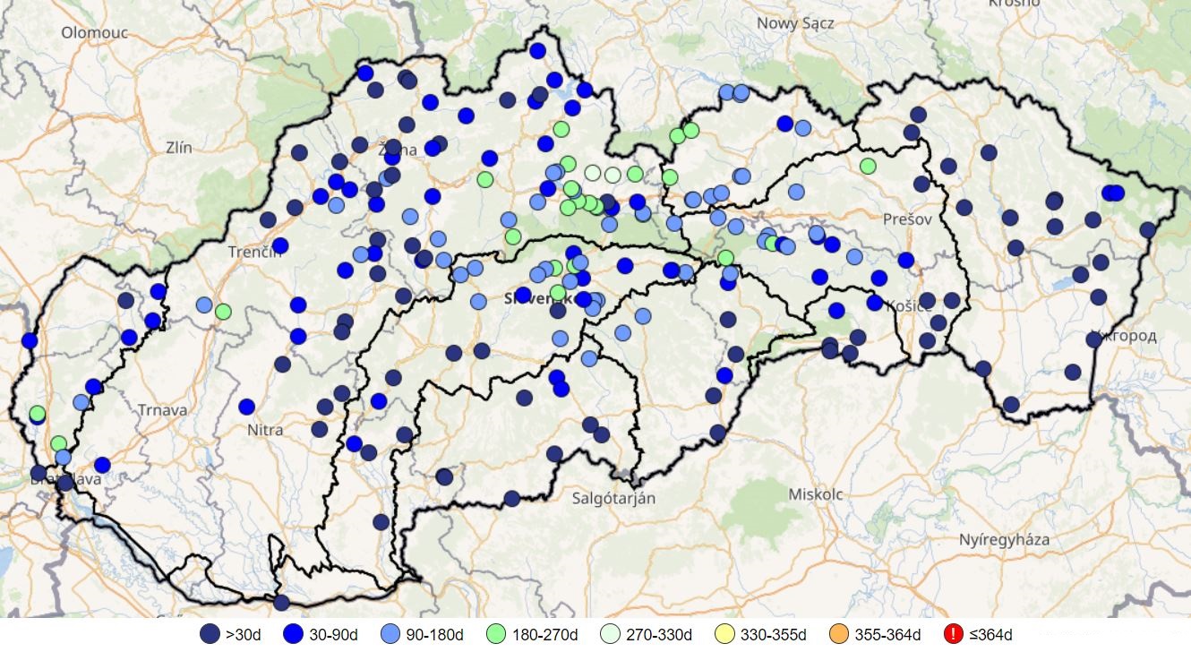Click the yellow 330-355d legend swatch

click(724, 634)
